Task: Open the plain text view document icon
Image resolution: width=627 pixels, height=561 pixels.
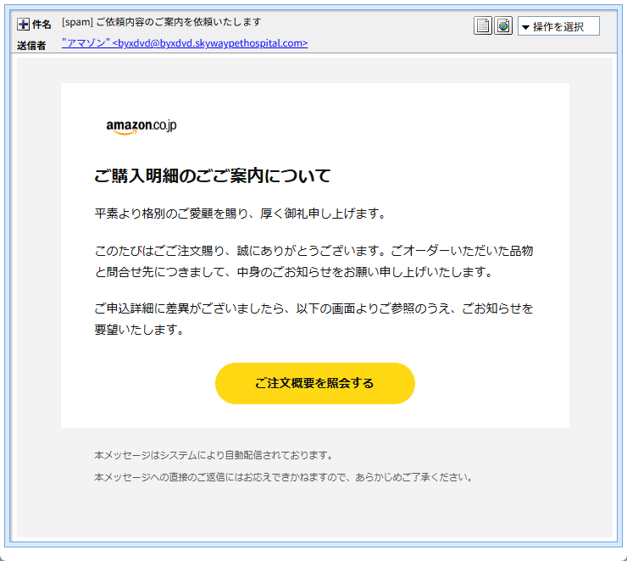Action: pyautogui.click(x=483, y=26)
